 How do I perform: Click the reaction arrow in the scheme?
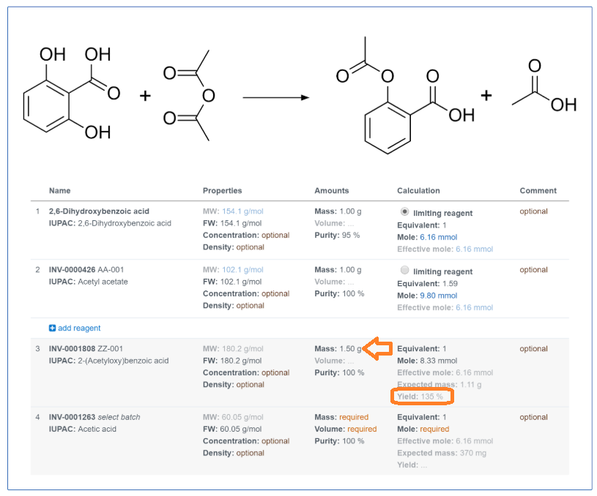pyautogui.click(x=276, y=98)
